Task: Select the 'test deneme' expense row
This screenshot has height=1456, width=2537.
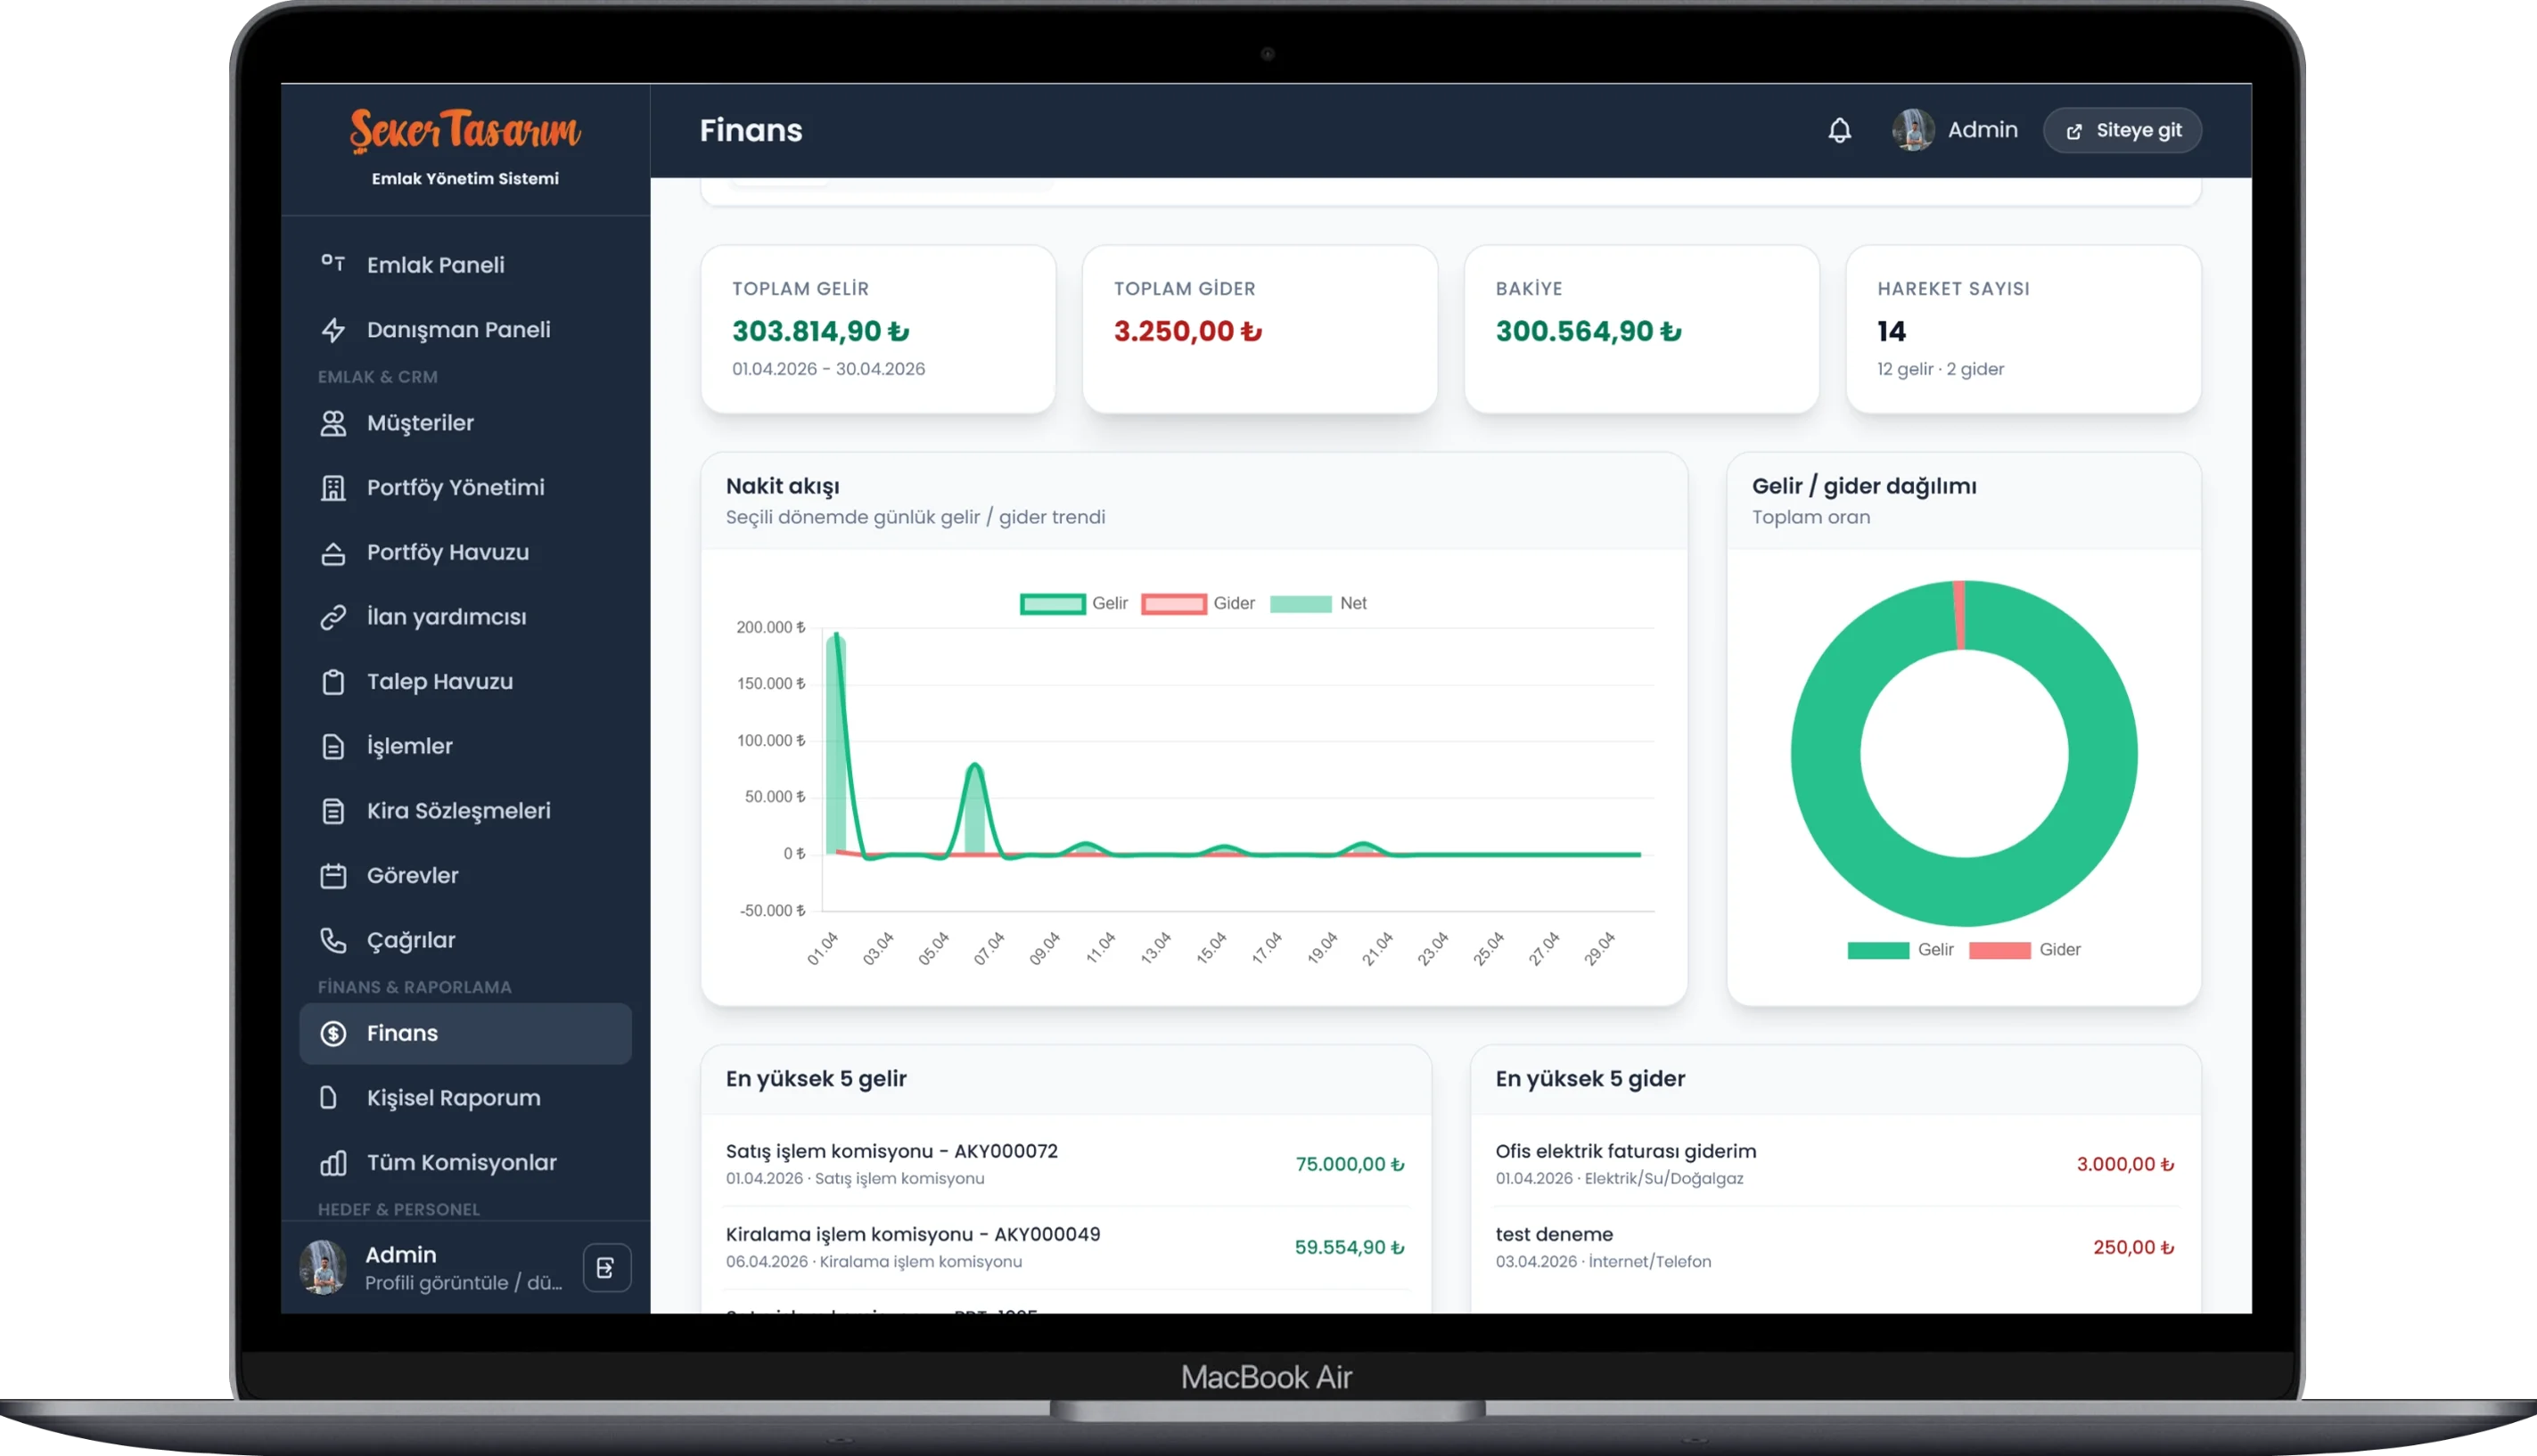Action: pos(1835,1248)
